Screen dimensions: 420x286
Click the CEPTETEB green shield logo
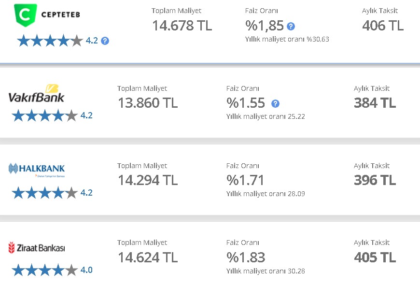(26, 15)
